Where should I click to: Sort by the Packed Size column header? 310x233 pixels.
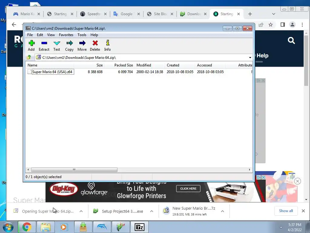[119, 65]
